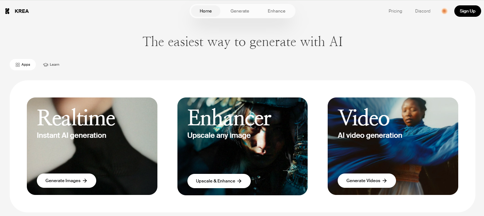Viewport: 484px width, 216px height.
Task: Open the Realtime card image
Action: click(92, 146)
